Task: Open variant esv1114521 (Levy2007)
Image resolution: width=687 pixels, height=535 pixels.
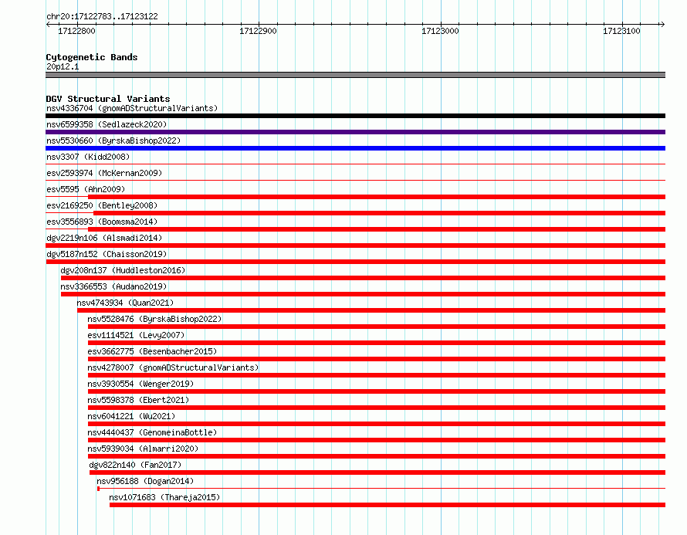Action: (x=137, y=335)
